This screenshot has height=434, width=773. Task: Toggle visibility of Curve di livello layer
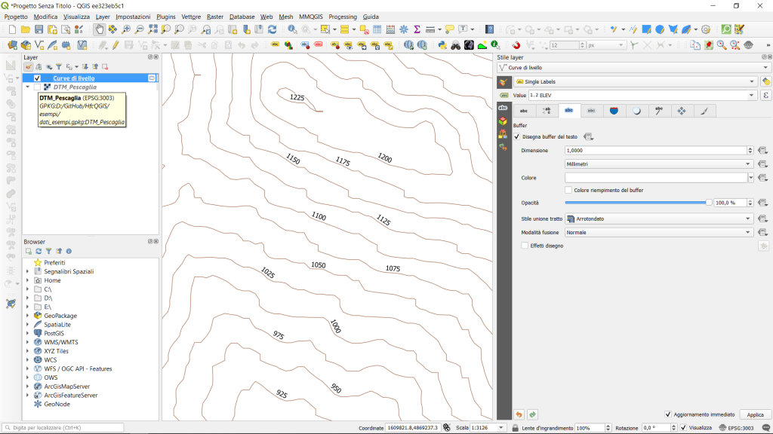[x=37, y=78]
